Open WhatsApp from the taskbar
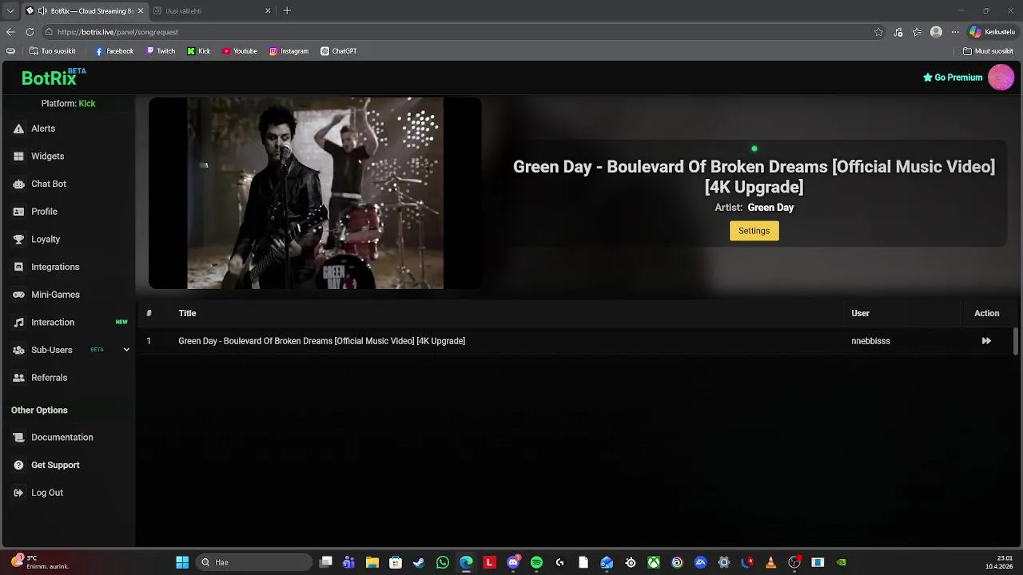 (x=443, y=563)
